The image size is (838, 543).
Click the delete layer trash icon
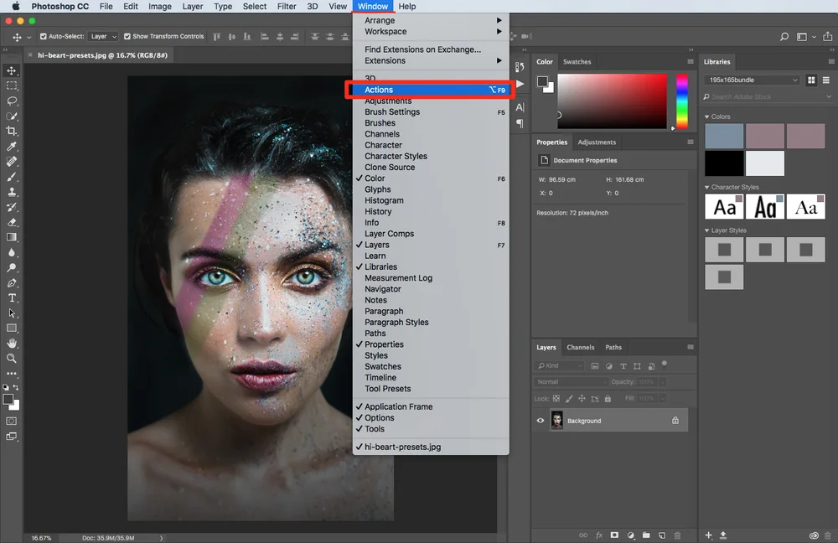pyautogui.click(x=677, y=535)
